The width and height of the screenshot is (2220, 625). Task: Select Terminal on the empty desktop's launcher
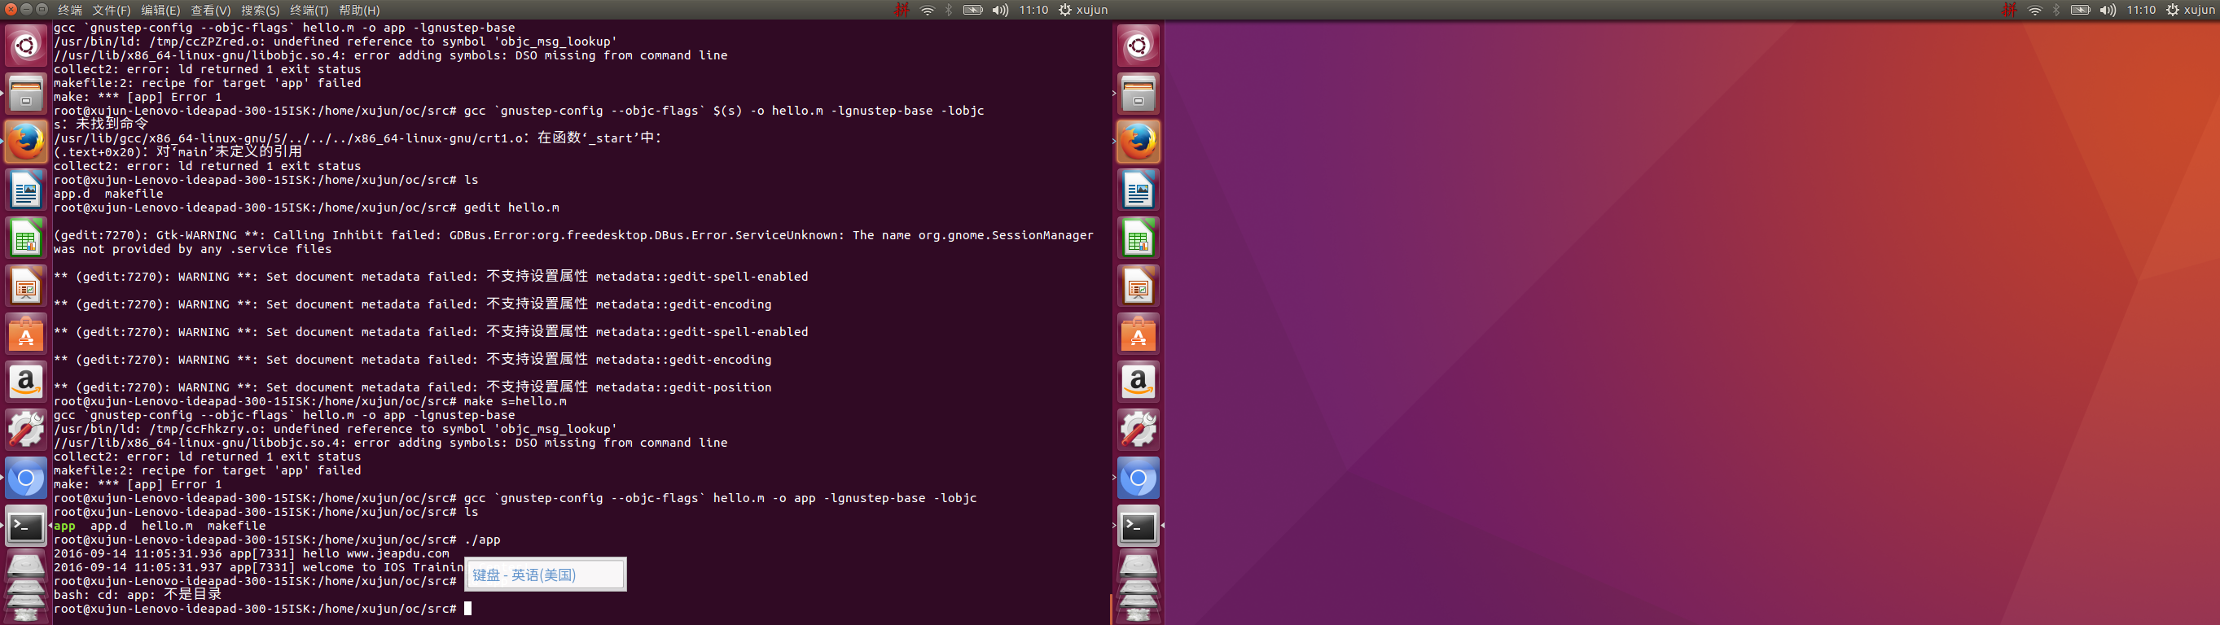click(1139, 526)
